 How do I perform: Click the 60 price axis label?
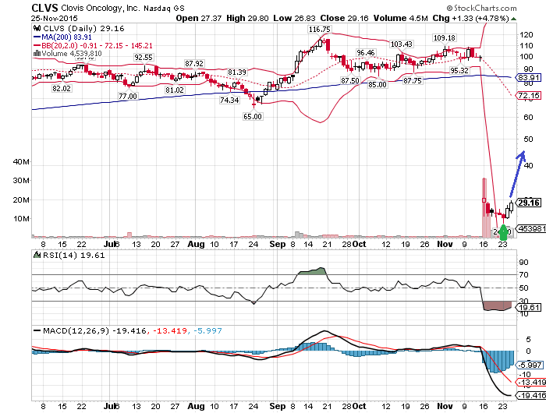point(528,117)
